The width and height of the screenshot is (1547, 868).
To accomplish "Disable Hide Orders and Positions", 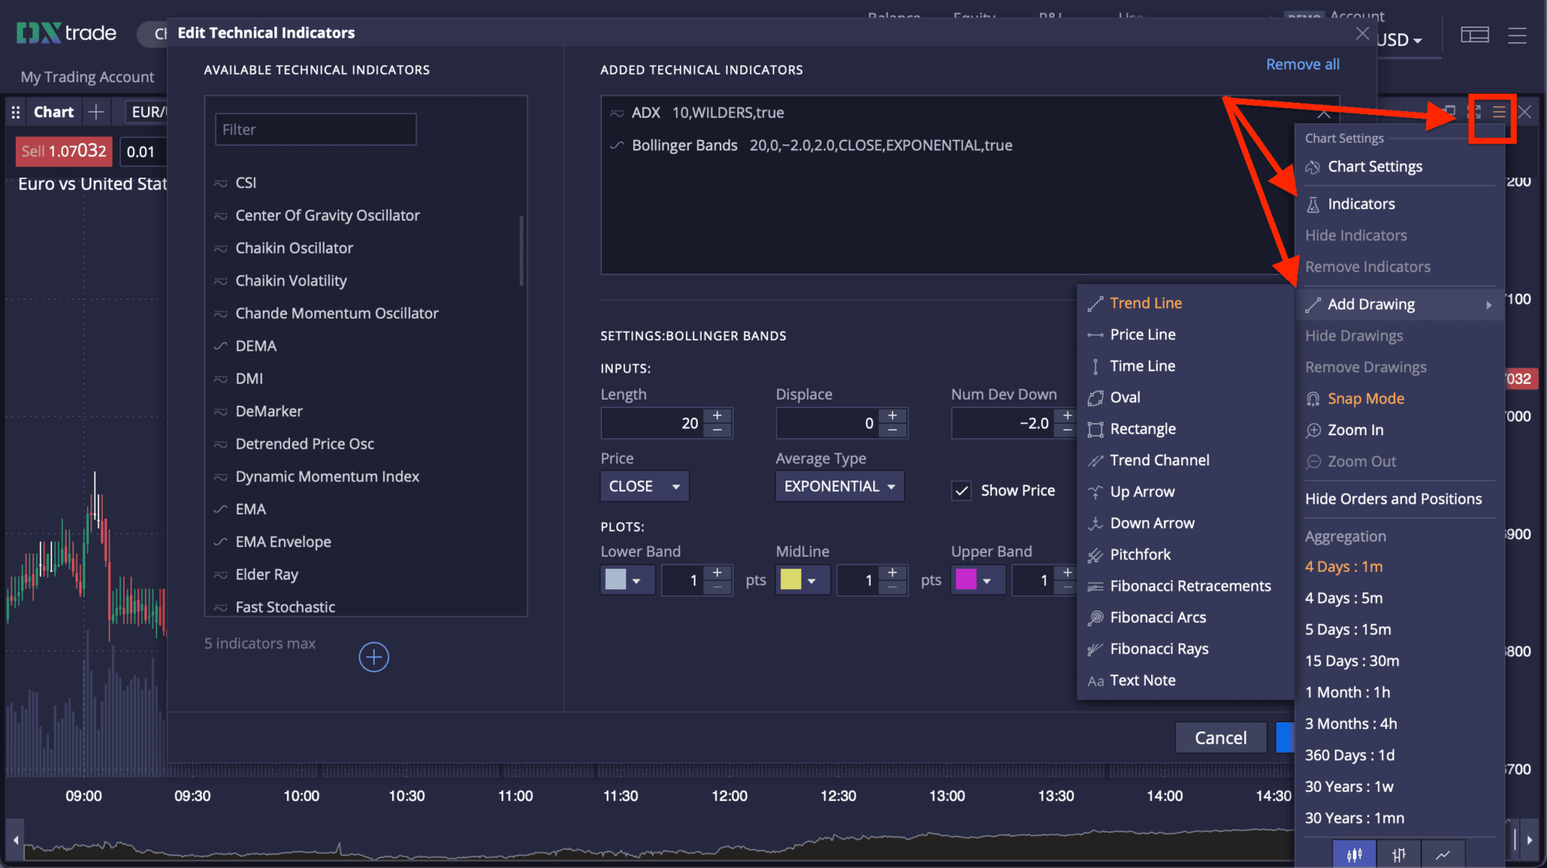I will [x=1394, y=499].
